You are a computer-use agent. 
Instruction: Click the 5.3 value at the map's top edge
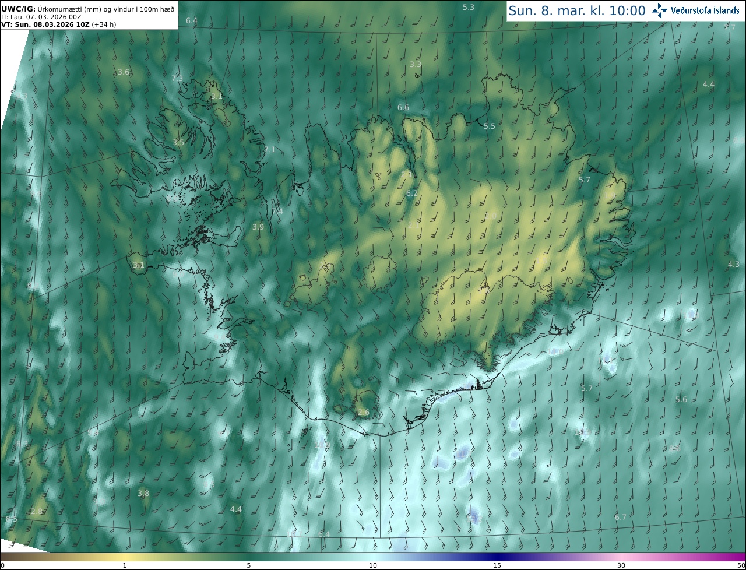tap(469, 7)
